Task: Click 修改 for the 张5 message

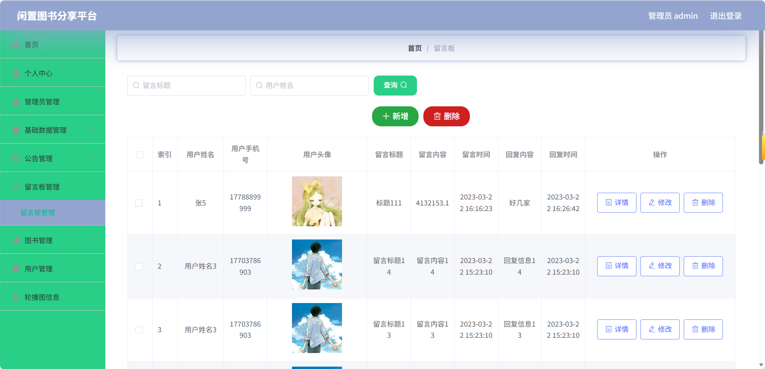Action: 660,203
